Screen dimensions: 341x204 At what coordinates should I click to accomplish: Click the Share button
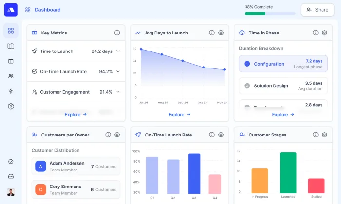[x=318, y=10]
